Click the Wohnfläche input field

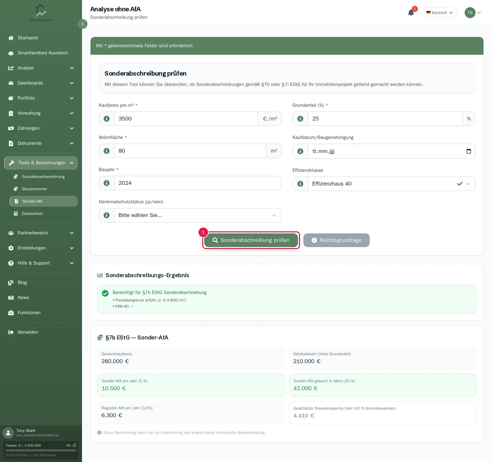click(190, 151)
